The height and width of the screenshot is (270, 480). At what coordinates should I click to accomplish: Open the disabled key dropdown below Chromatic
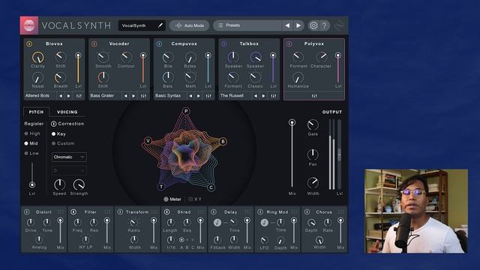pyautogui.click(x=69, y=170)
